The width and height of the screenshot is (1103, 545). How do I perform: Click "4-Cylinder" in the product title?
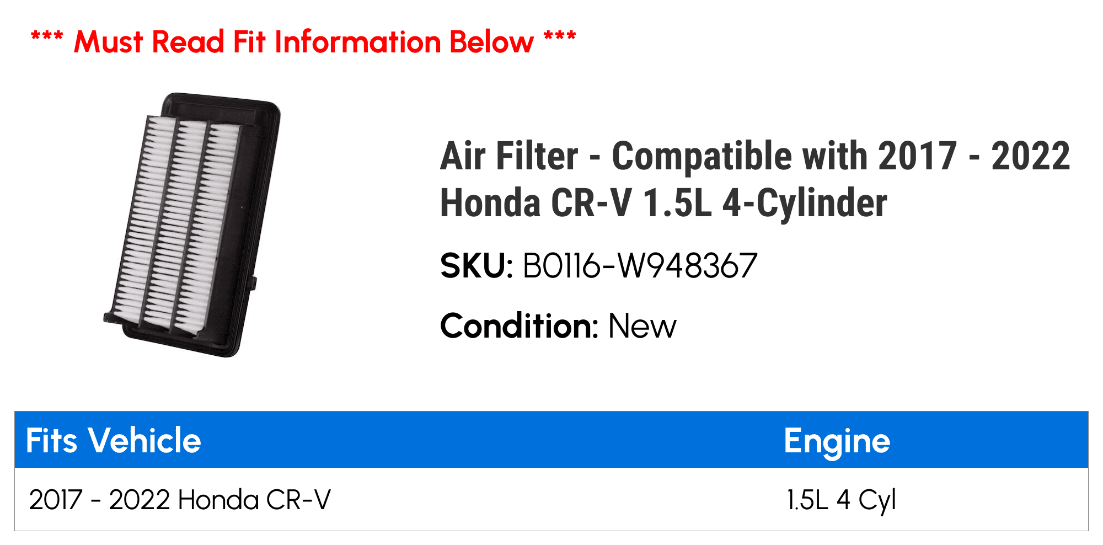coord(805,203)
